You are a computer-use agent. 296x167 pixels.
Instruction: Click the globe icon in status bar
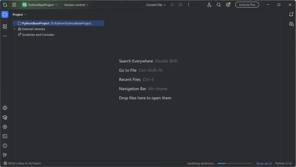pyautogui.click(x=5, y=163)
